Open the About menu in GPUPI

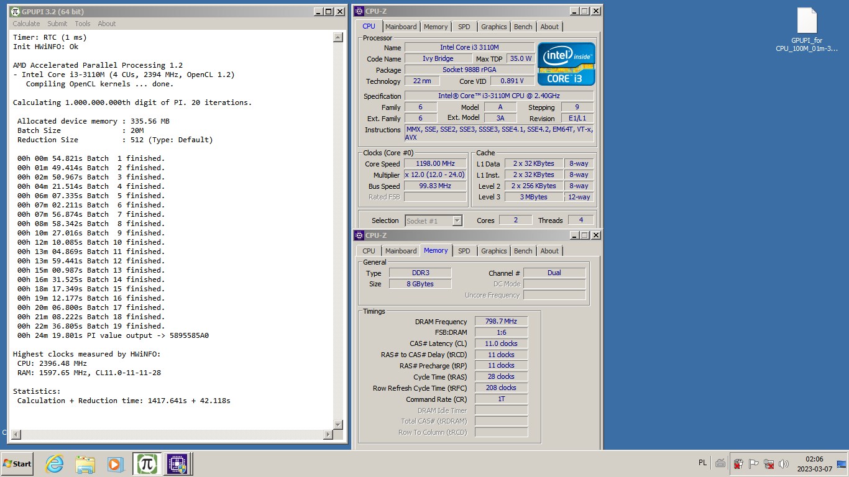click(x=107, y=24)
